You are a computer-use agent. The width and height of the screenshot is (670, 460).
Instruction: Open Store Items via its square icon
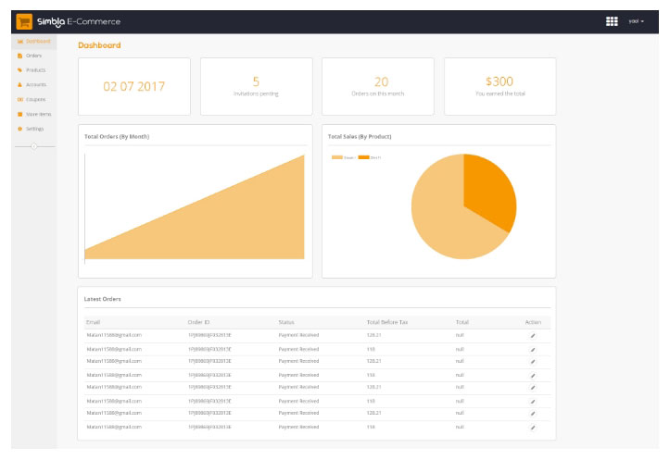pos(19,114)
